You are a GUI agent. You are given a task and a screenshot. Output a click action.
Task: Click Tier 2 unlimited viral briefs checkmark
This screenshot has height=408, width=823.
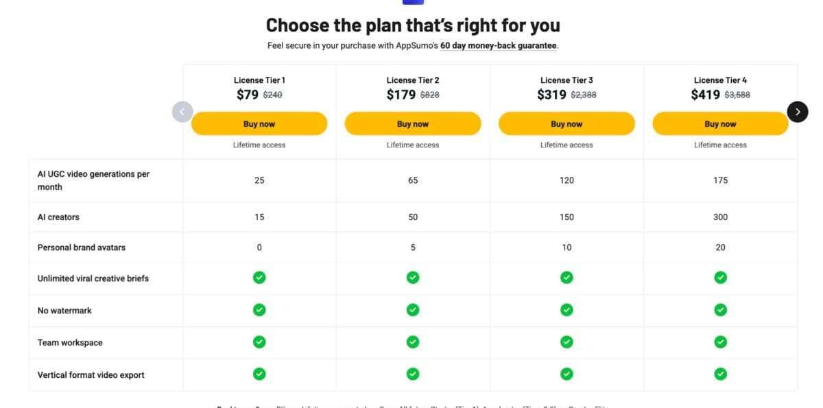[413, 278]
